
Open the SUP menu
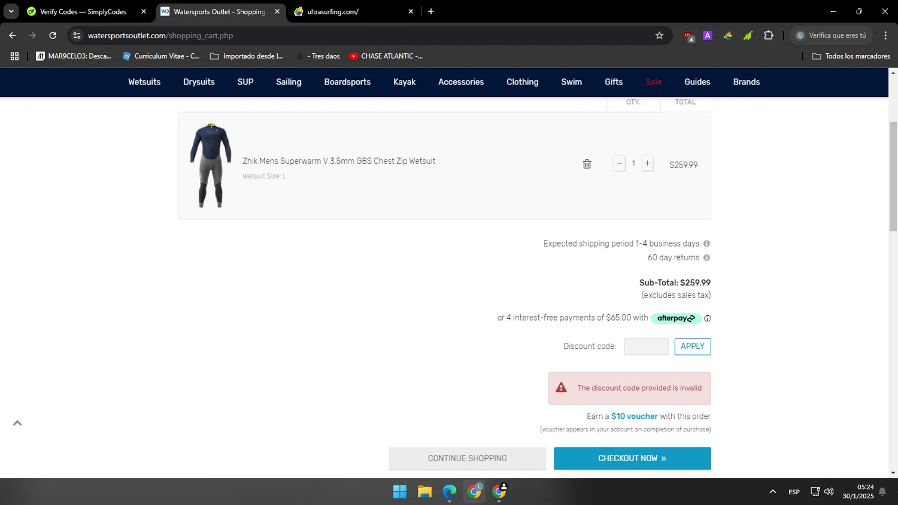(245, 82)
